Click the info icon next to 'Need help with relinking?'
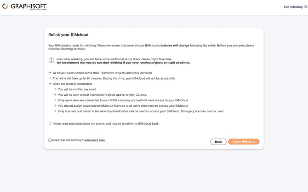The height and width of the screenshot is (192, 308). point(50,140)
